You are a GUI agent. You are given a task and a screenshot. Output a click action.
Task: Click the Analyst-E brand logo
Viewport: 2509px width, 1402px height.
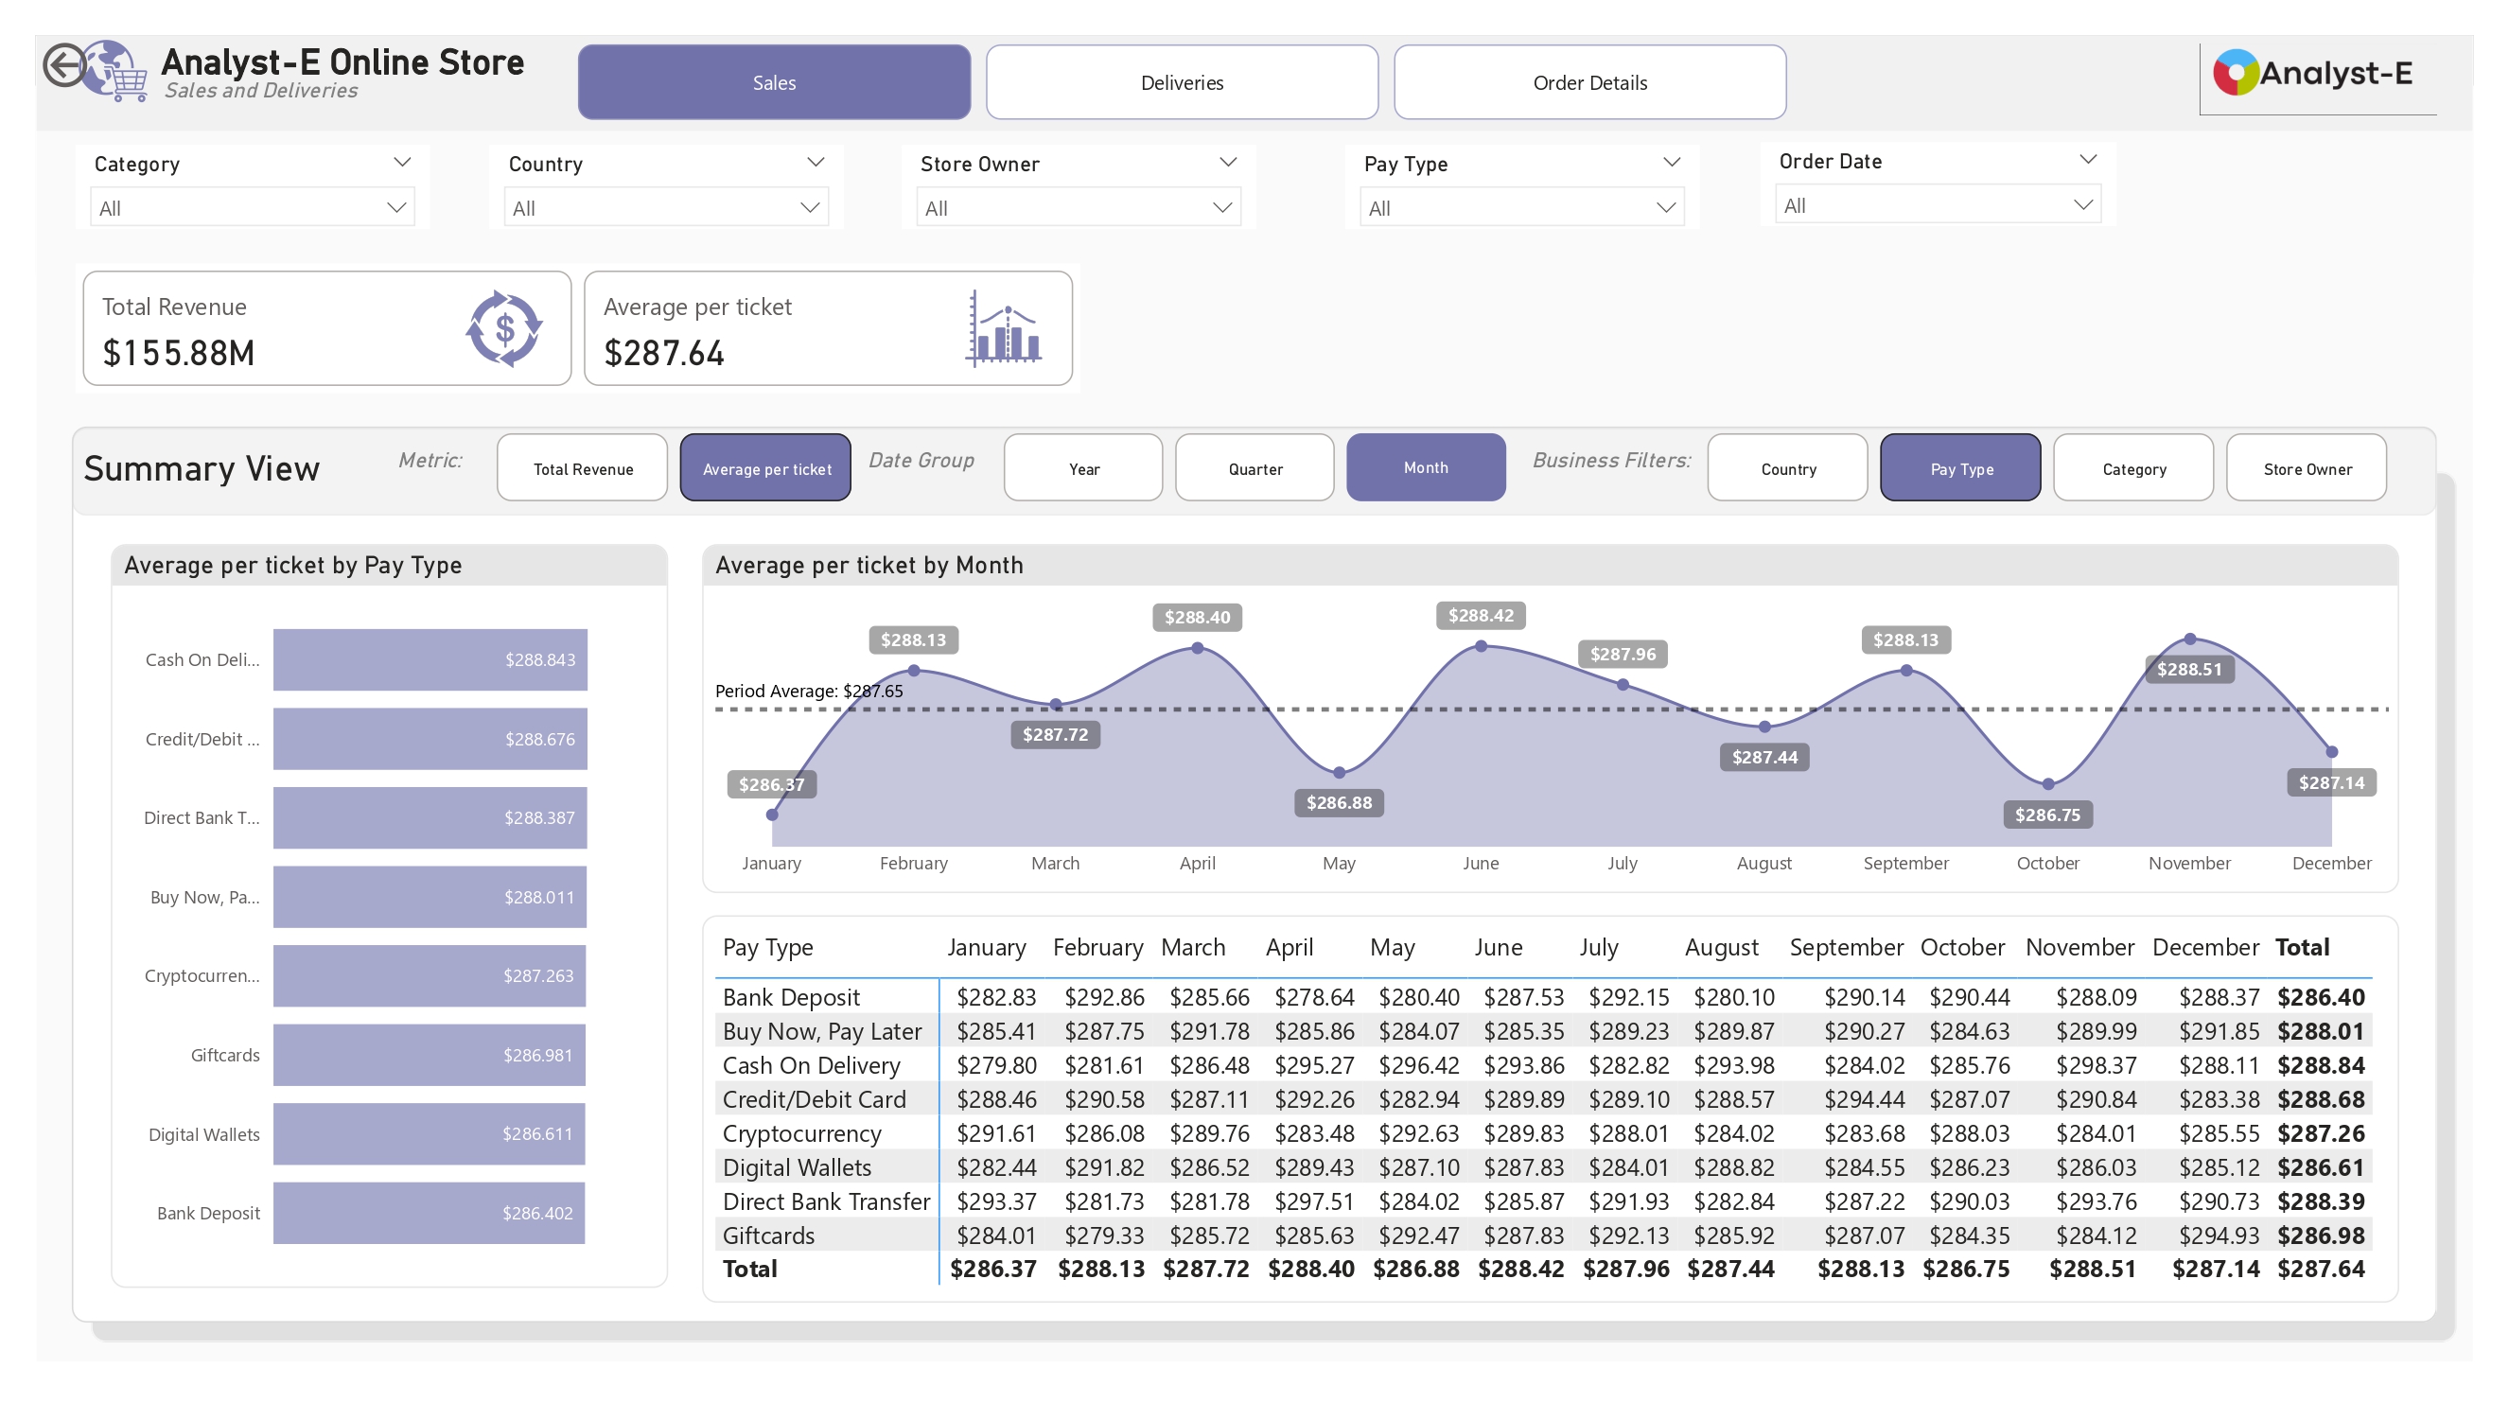click(x=2316, y=74)
